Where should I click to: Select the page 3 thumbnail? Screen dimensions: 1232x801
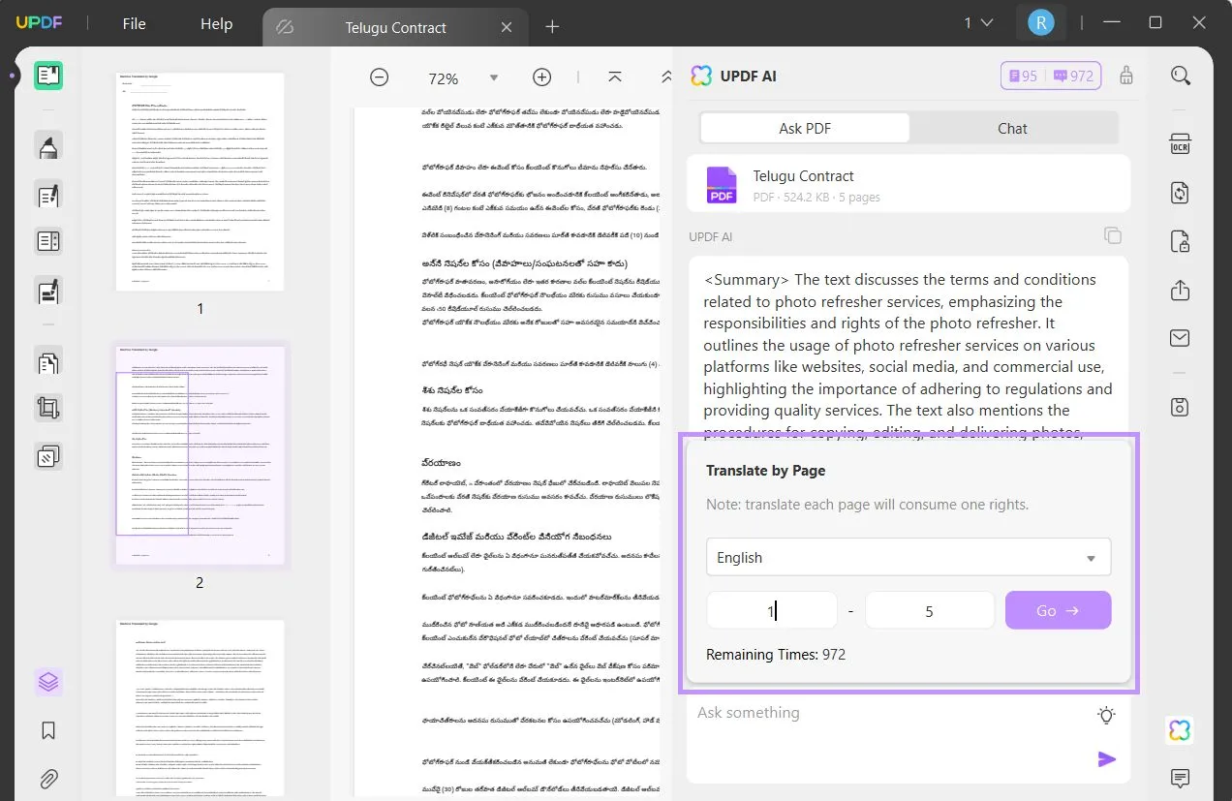[200, 710]
